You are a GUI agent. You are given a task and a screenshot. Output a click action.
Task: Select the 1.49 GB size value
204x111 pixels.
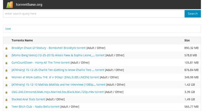tap(190, 99)
